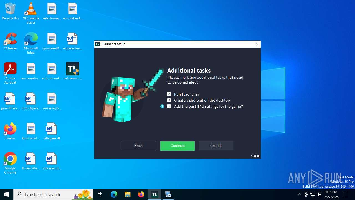The width and height of the screenshot is (355, 200).
Task: Select the Microsoft Edge desktop shortcut
Action: click(31, 43)
